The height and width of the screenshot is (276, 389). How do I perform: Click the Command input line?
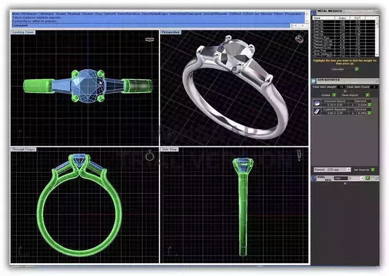click(151, 25)
